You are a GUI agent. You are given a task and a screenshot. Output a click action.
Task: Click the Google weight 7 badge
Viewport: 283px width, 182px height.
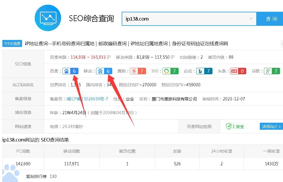(272, 71)
